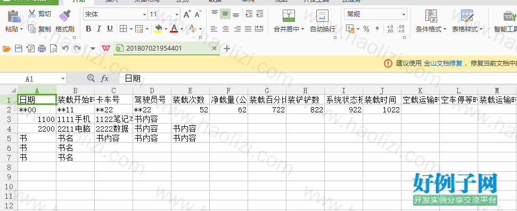Apply distributed alignment icon
The image size is (517, 211).
pyautogui.click(x=259, y=29)
